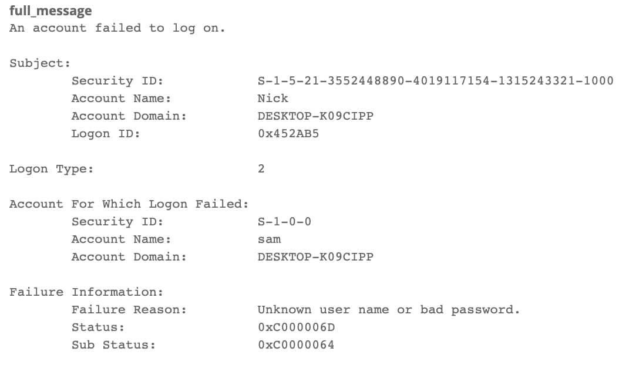This screenshot has width=639, height=365.
Task: Click the "Status:" label above Sub Status
Action: click(98, 327)
